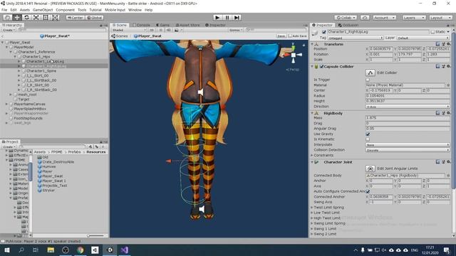Screen dimensions: 456x256
Task: Toggle Capsule Collider enabled checkbox
Action: (321, 66)
